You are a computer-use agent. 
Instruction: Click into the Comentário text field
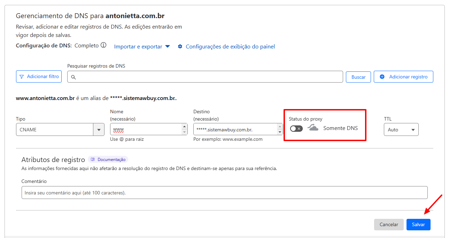(224, 192)
